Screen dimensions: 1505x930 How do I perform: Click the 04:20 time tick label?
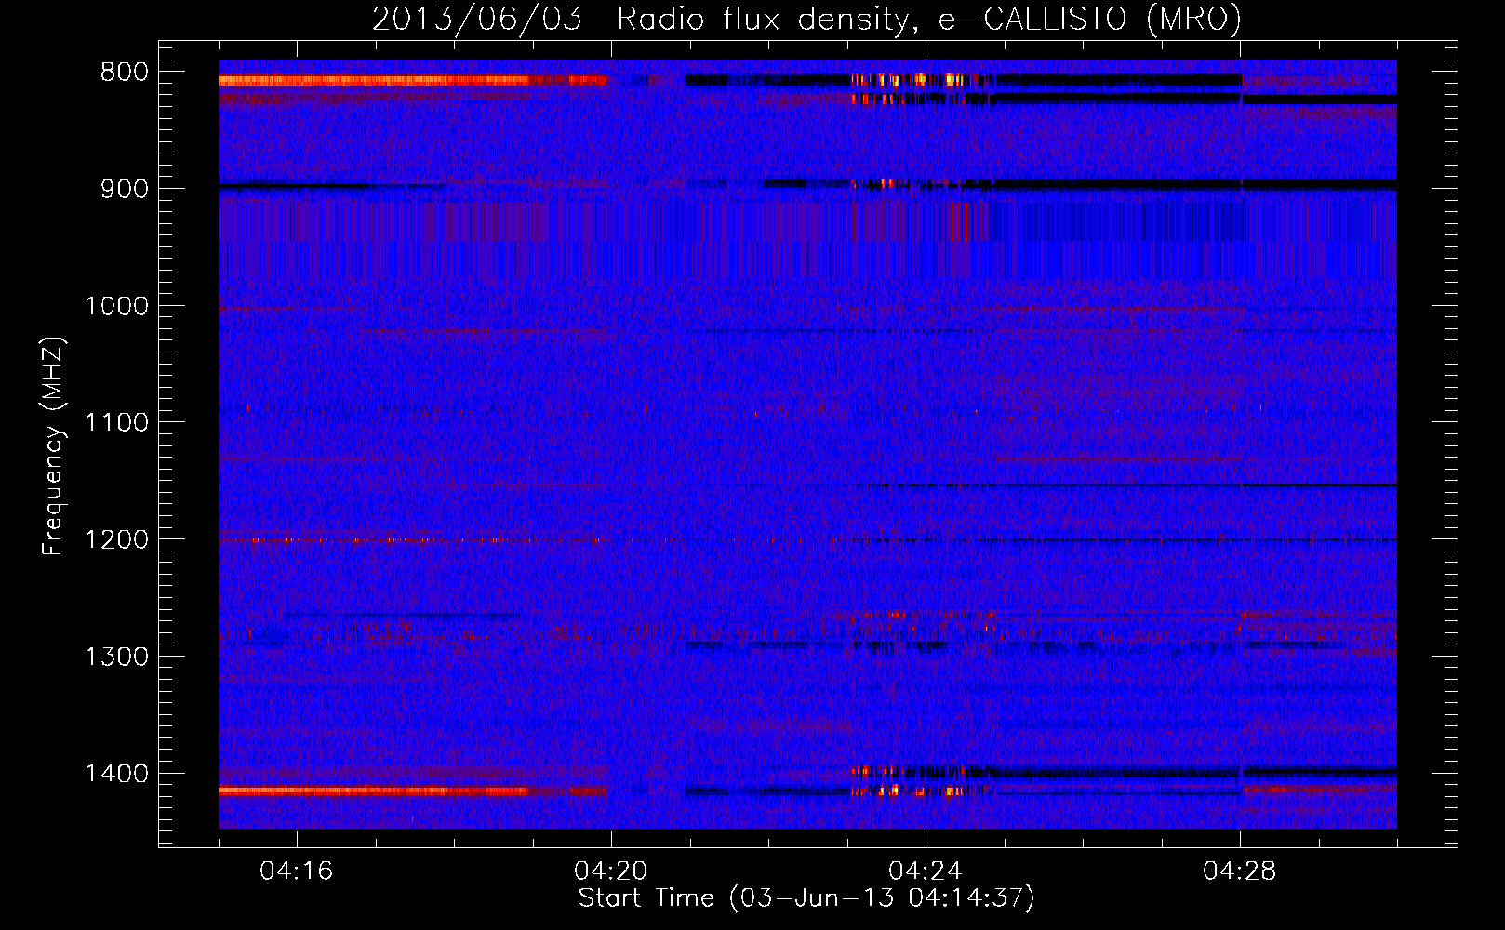[611, 871]
